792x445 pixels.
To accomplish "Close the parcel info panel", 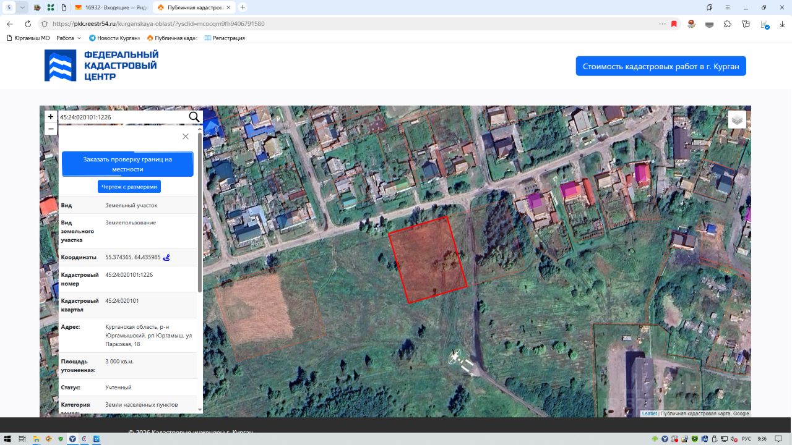I will (186, 136).
